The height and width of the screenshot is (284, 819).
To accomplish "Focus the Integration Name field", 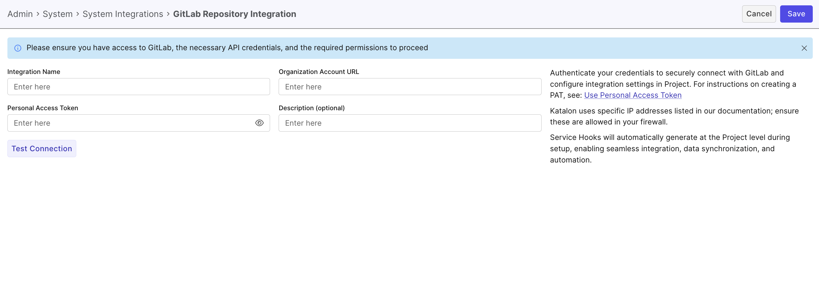I will click(138, 87).
